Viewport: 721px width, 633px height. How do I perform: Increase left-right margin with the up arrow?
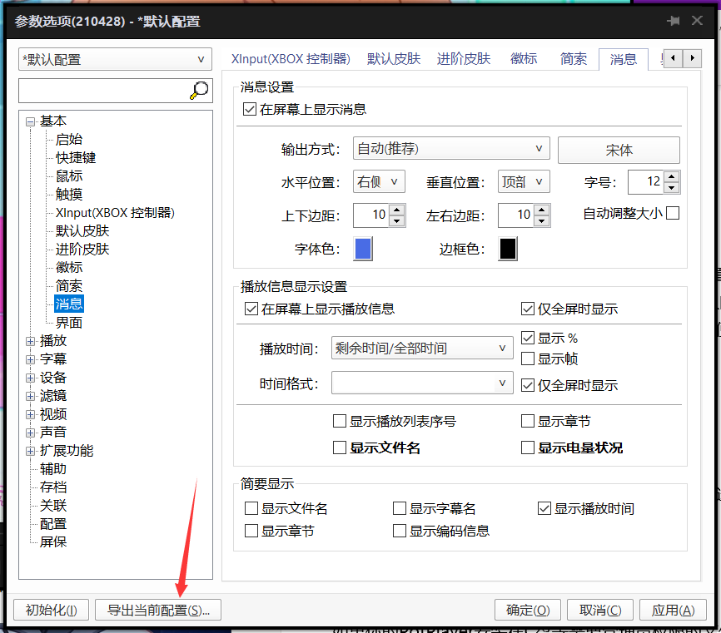(x=542, y=210)
